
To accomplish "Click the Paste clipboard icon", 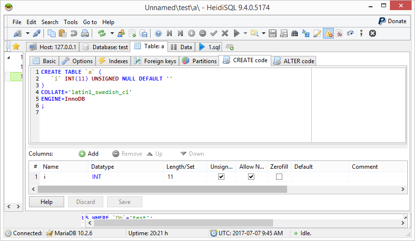I will tap(63, 33).
